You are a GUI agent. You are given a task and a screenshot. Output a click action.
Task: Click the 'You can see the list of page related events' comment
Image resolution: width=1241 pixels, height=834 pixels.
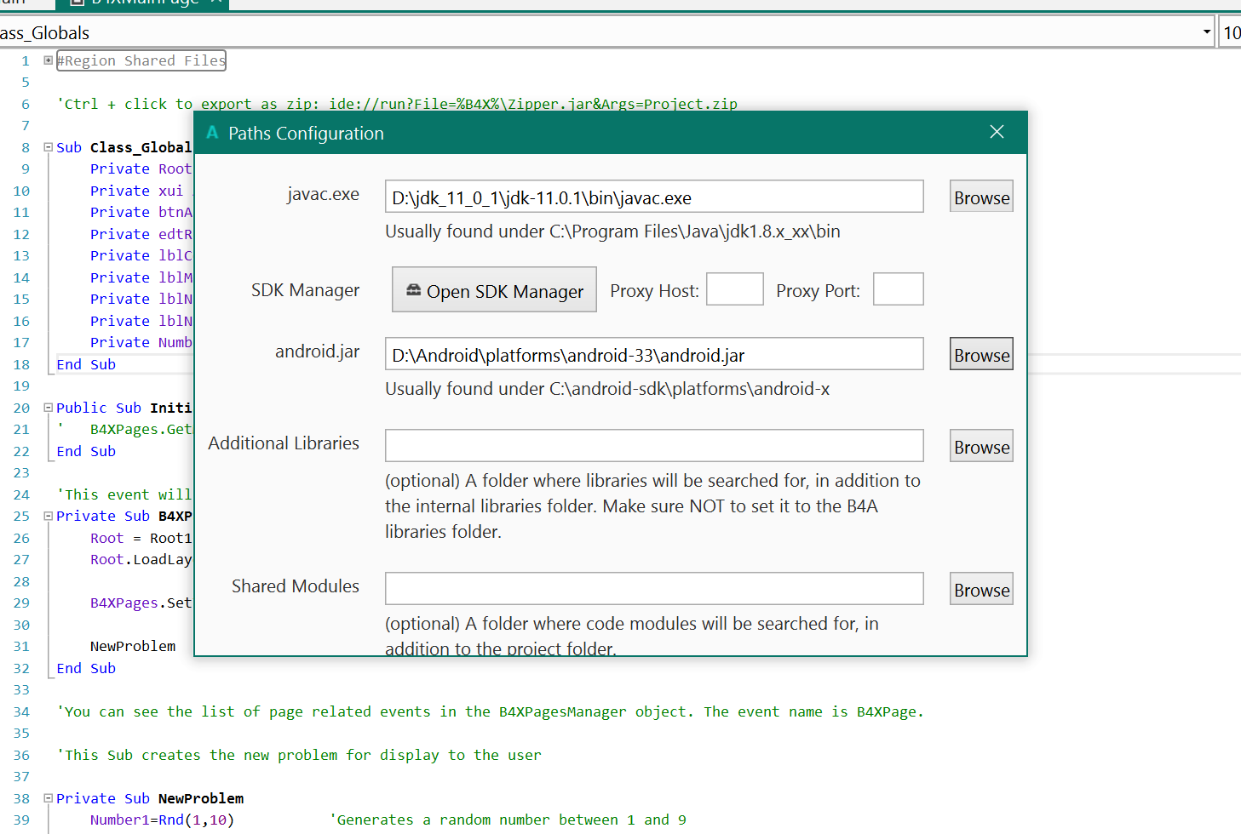(491, 711)
